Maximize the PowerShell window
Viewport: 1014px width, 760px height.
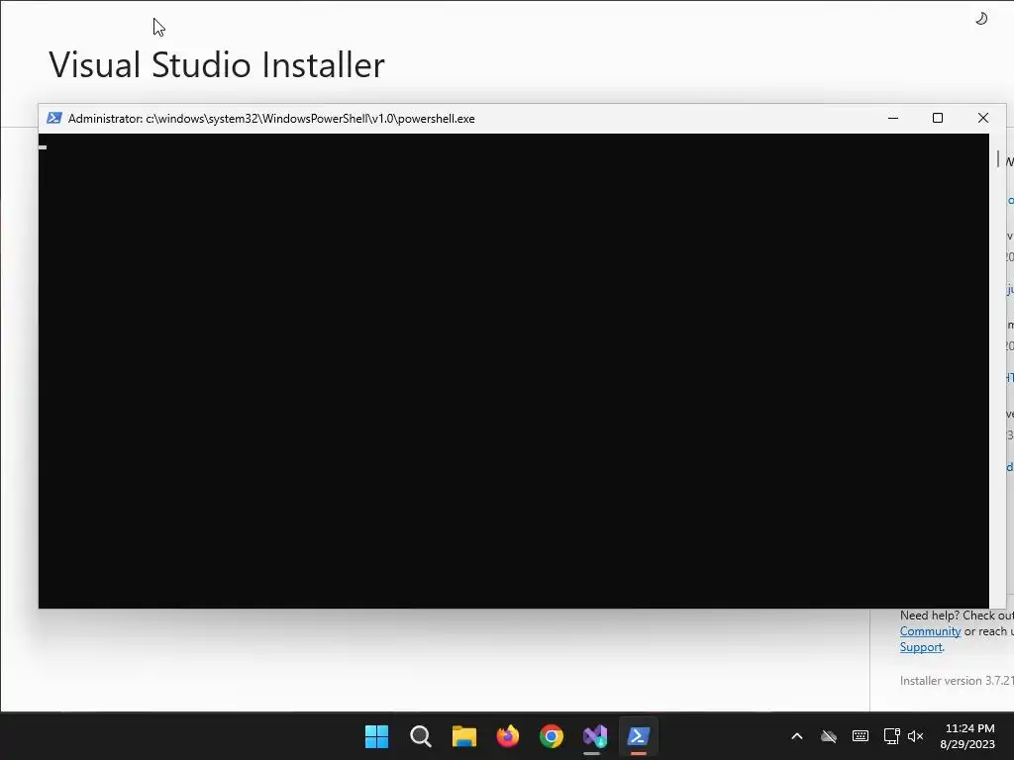(938, 119)
